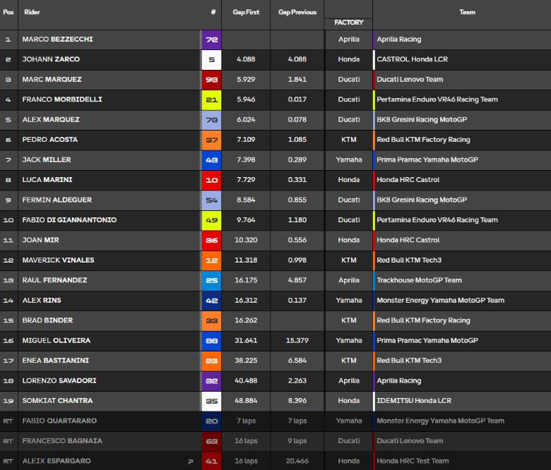Click the Team column header
The width and height of the screenshot is (551, 470).
467,12
